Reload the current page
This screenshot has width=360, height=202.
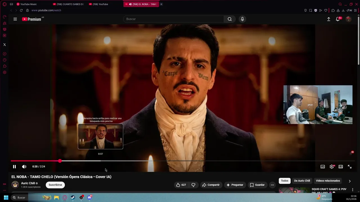click(x=21, y=10)
